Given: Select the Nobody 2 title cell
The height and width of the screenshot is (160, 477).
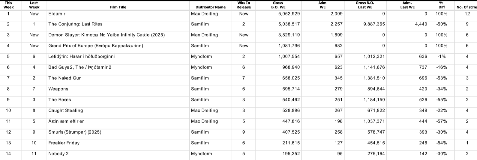Looking at the screenshot, I should coord(58,154).
